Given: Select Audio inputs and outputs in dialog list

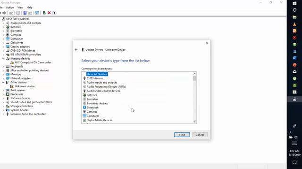Looking at the screenshot, I should click(x=102, y=83).
